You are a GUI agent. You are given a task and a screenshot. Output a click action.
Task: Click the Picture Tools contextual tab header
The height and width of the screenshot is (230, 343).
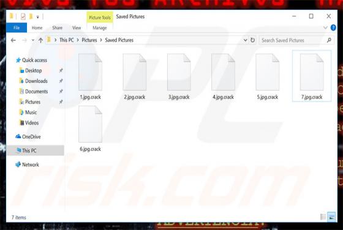(x=100, y=18)
